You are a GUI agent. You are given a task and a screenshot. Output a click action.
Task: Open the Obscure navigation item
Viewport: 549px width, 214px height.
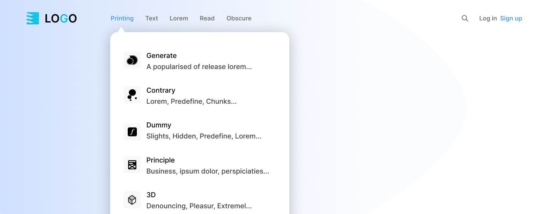click(239, 18)
